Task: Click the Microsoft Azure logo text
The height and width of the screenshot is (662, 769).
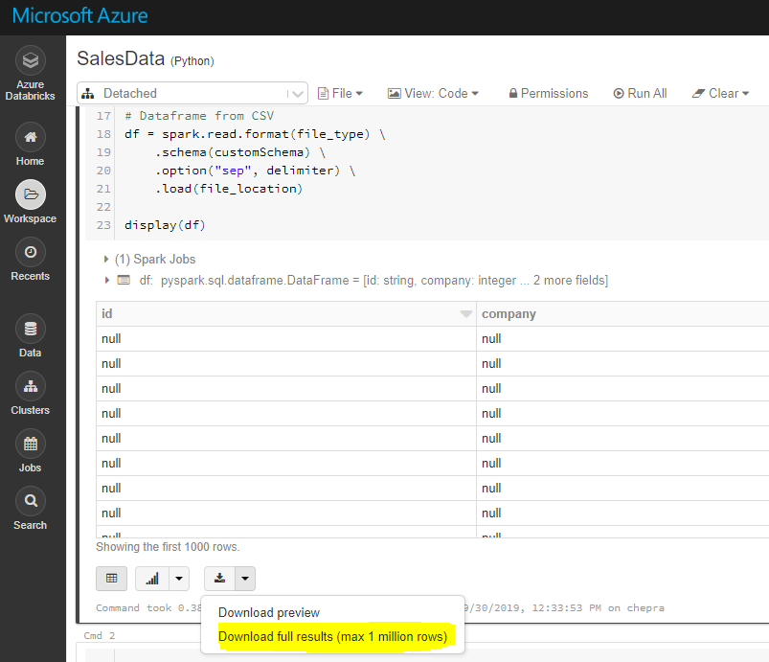Action: [x=79, y=15]
